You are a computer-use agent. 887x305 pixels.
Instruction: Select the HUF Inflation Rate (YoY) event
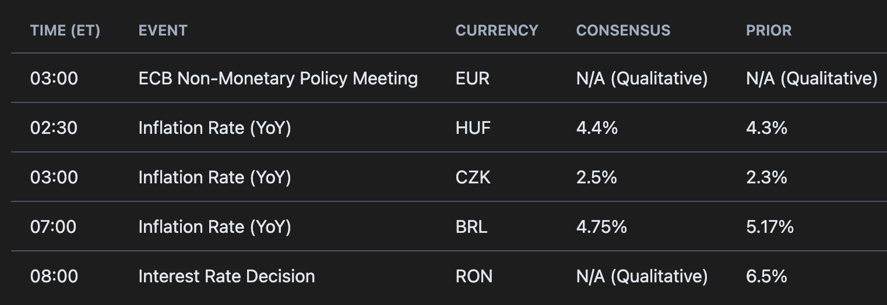tap(214, 127)
